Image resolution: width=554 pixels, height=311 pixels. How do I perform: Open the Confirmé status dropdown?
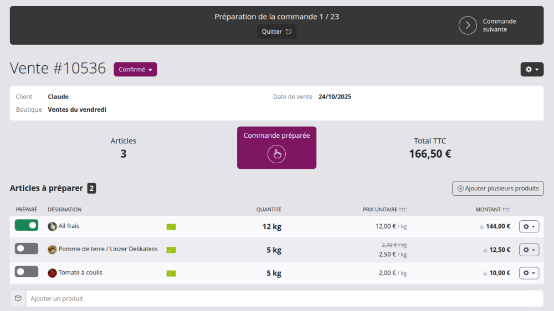135,70
